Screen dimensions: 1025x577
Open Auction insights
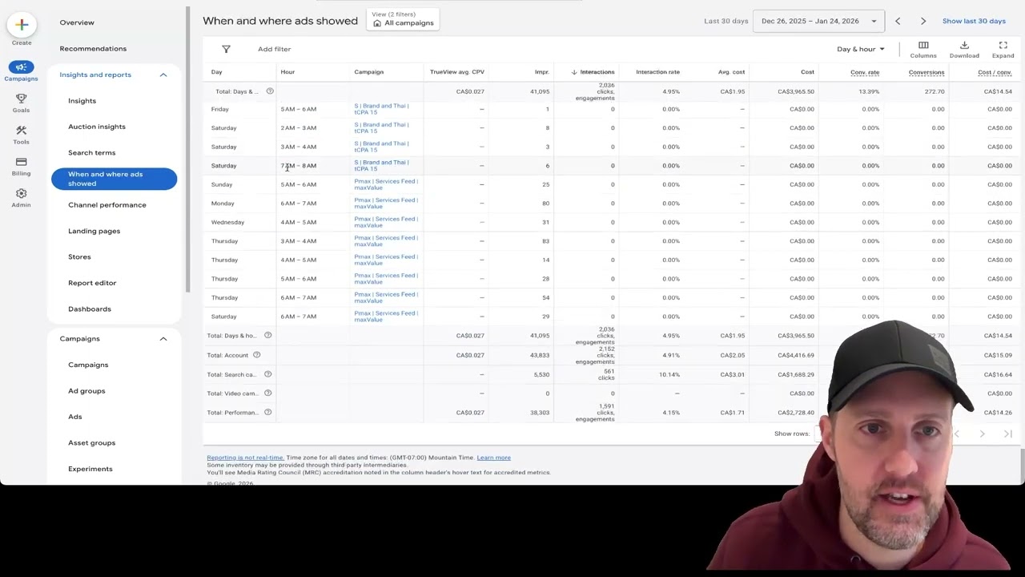[x=97, y=127]
